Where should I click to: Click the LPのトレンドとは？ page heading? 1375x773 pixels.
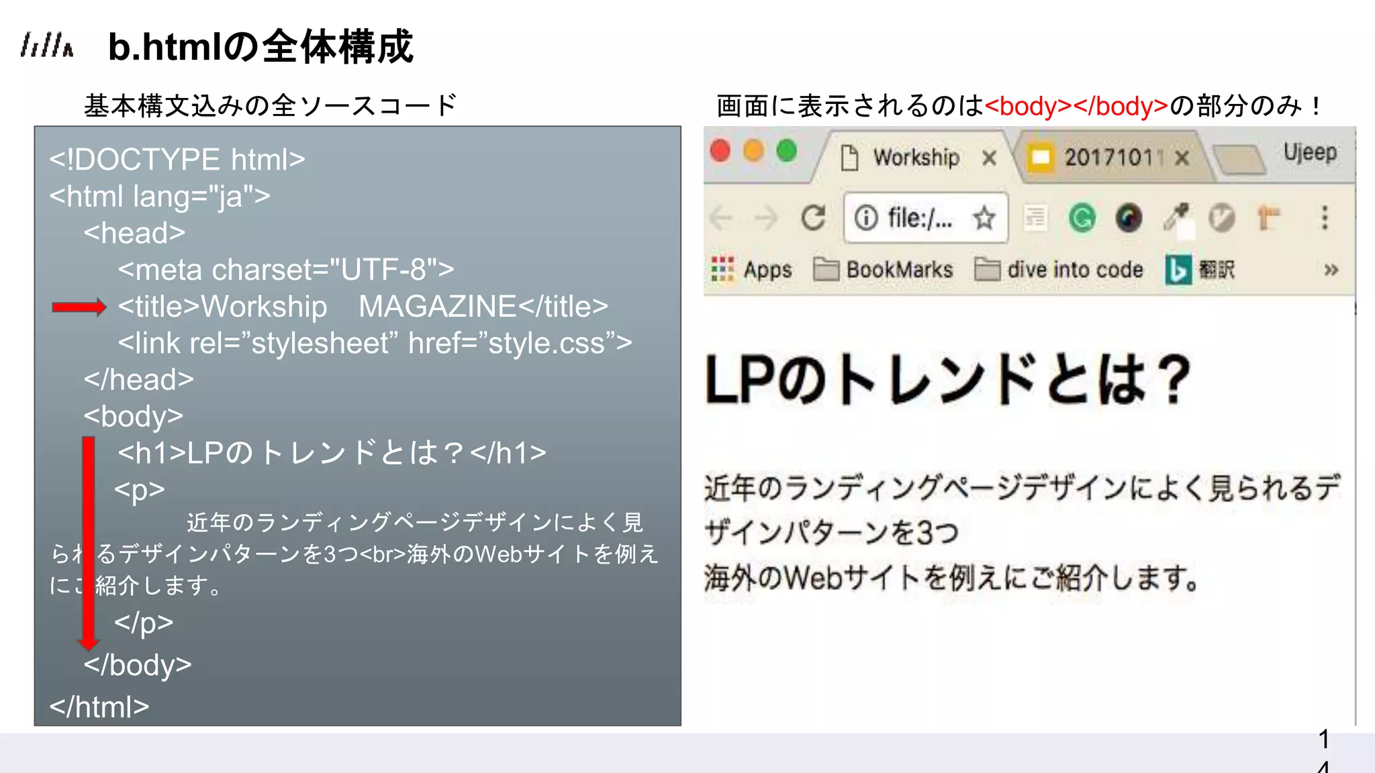[948, 380]
